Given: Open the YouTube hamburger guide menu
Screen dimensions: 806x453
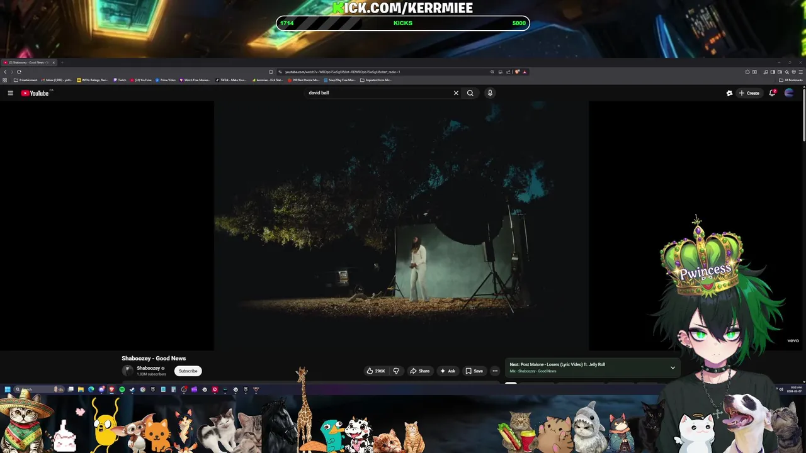Looking at the screenshot, I should coord(10,93).
